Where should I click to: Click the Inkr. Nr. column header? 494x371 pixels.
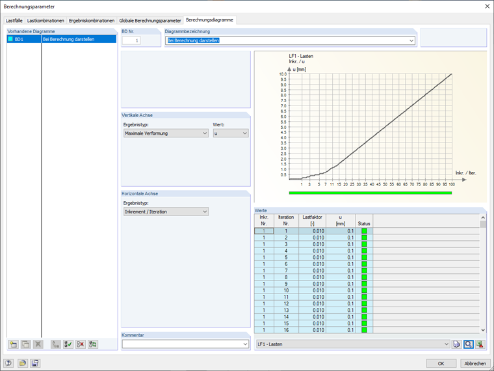click(x=264, y=221)
